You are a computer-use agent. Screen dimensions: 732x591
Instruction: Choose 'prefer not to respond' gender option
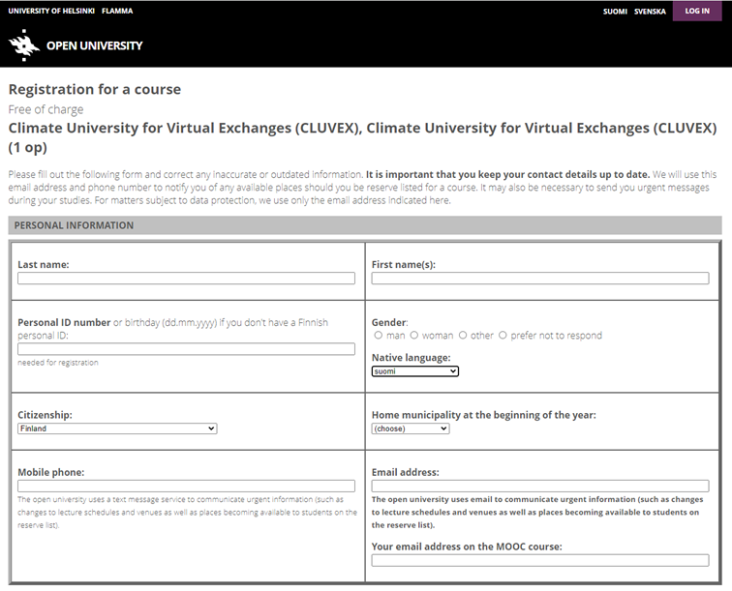point(503,336)
